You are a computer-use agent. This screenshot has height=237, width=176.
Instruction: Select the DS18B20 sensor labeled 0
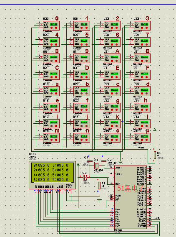click(51, 25)
